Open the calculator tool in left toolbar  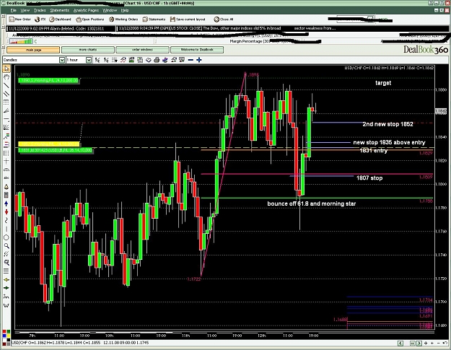(6, 195)
